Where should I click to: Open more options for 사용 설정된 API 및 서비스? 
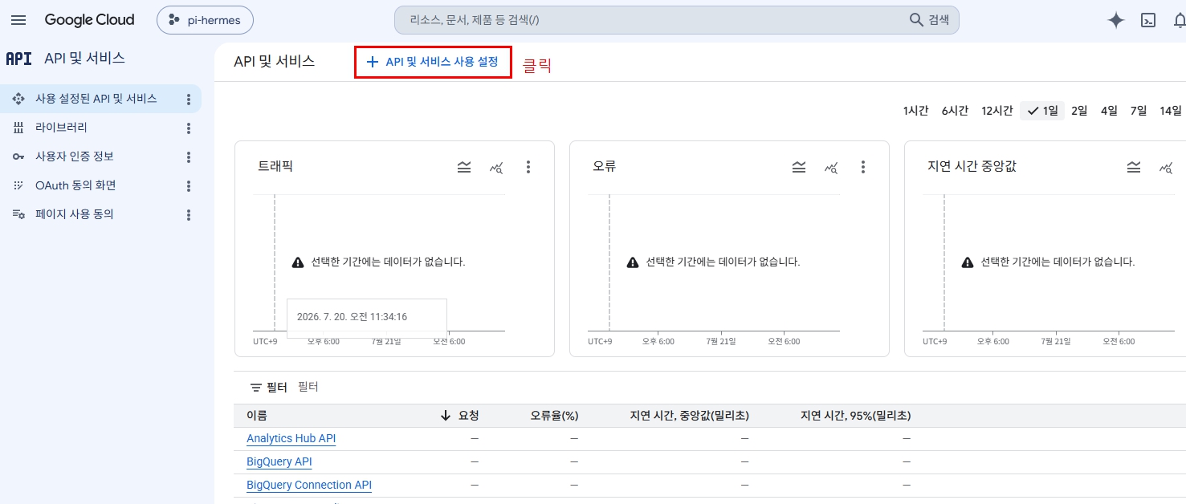[189, 100]
